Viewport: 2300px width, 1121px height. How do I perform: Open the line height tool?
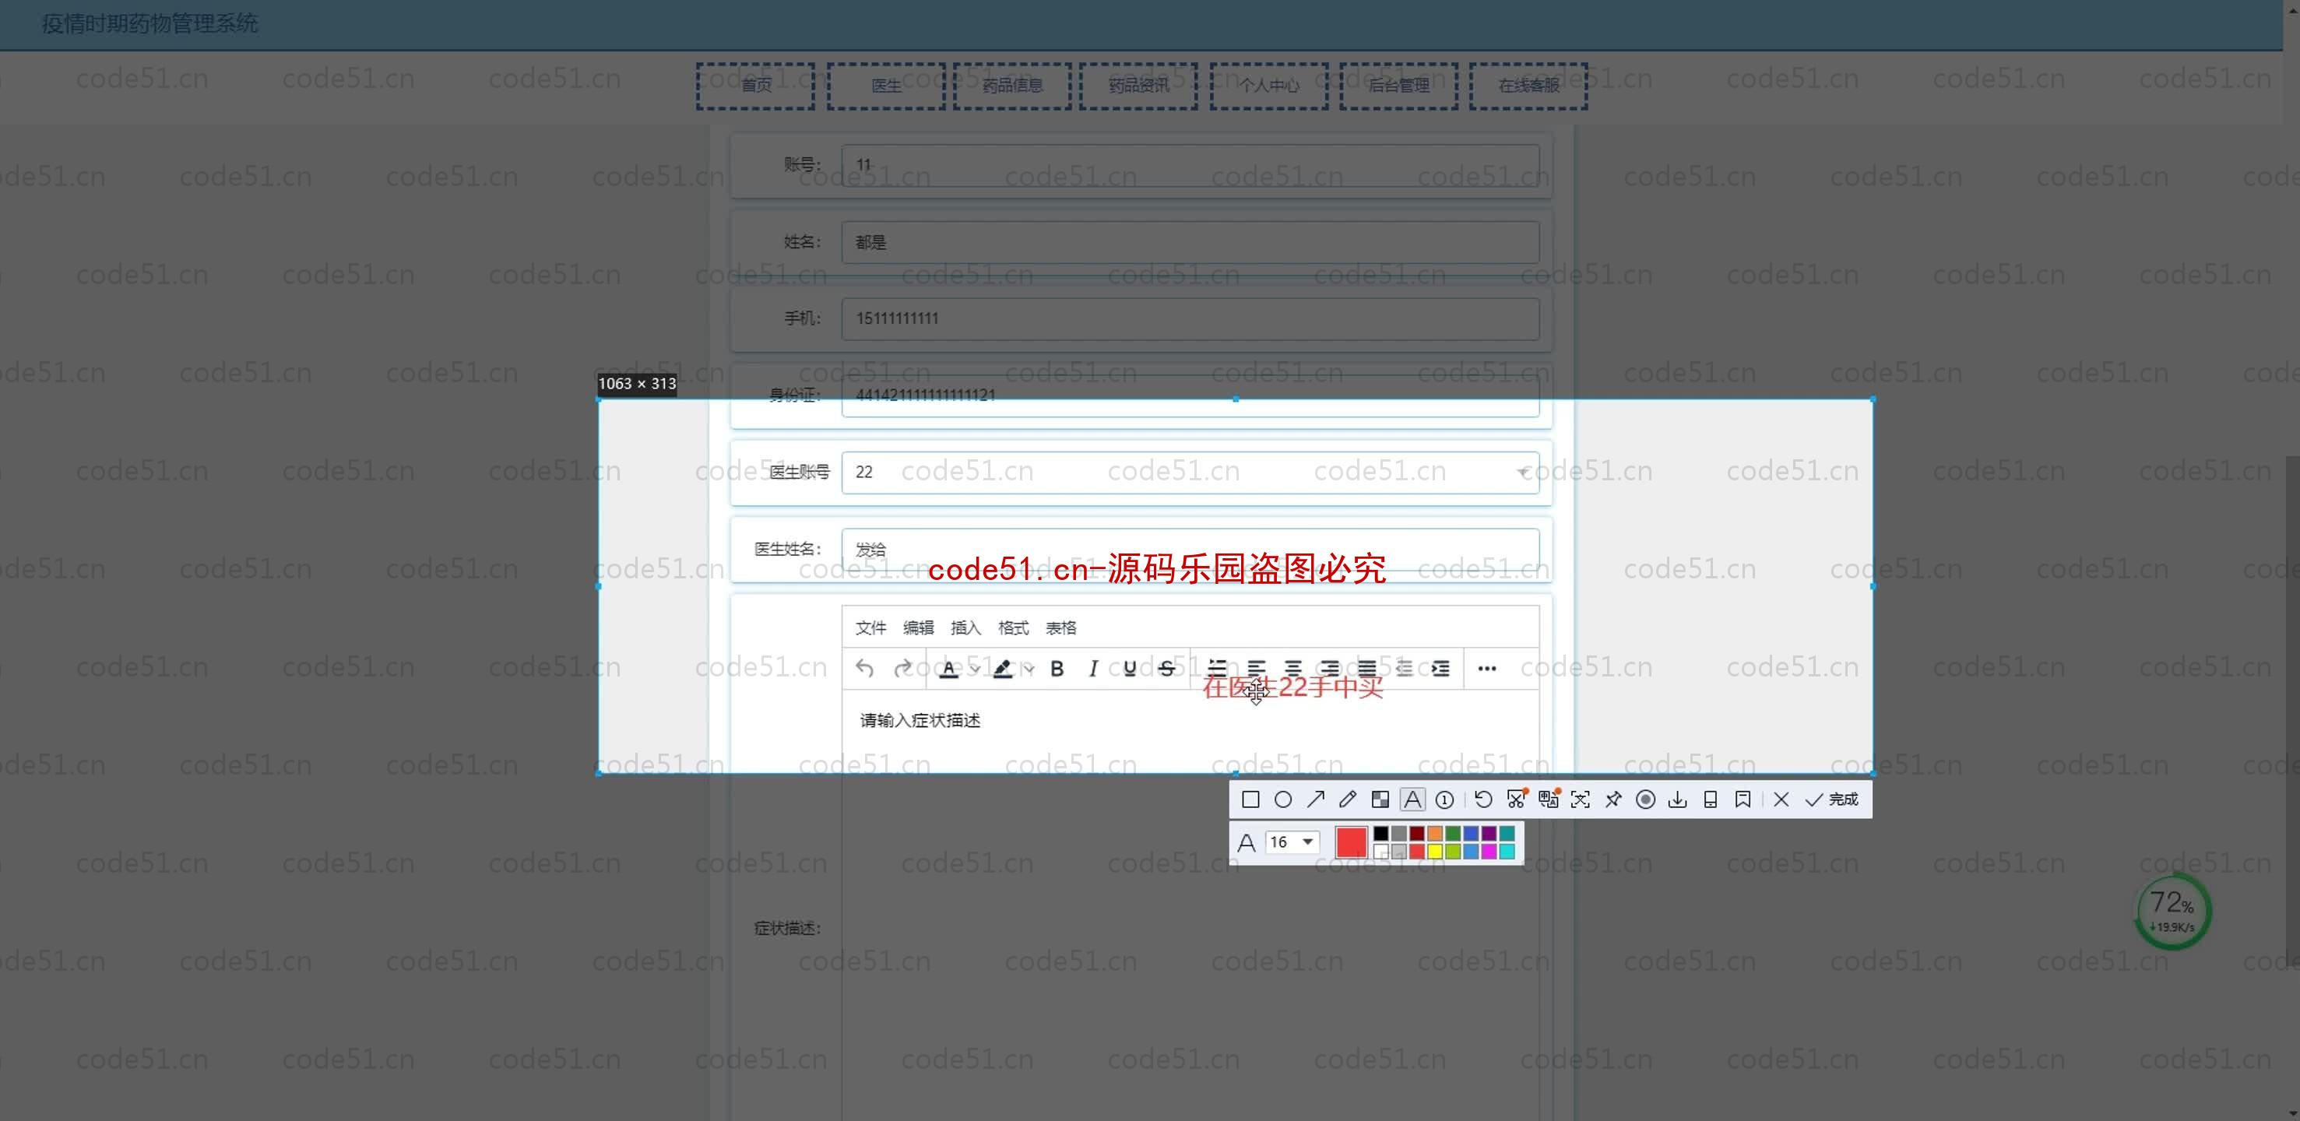coord(1217,669)
